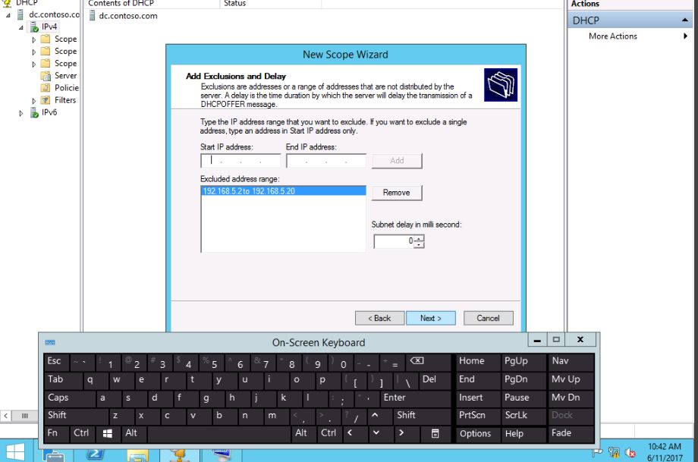Click the Policies icon in tree
This screenshot has height=462, width=698.
pyautogui.click(x=46, y=88)
